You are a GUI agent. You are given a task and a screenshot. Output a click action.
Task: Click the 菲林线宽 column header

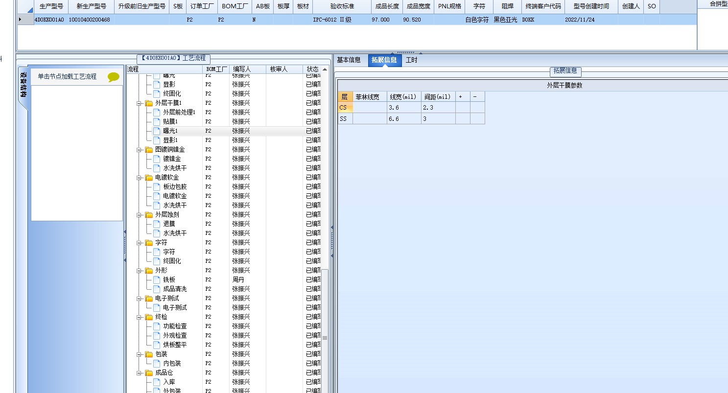coord(370,96)
